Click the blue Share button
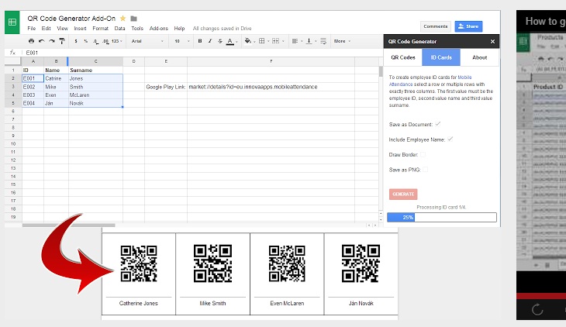Screen dimensions: 566x327 [x=468, y=26]
